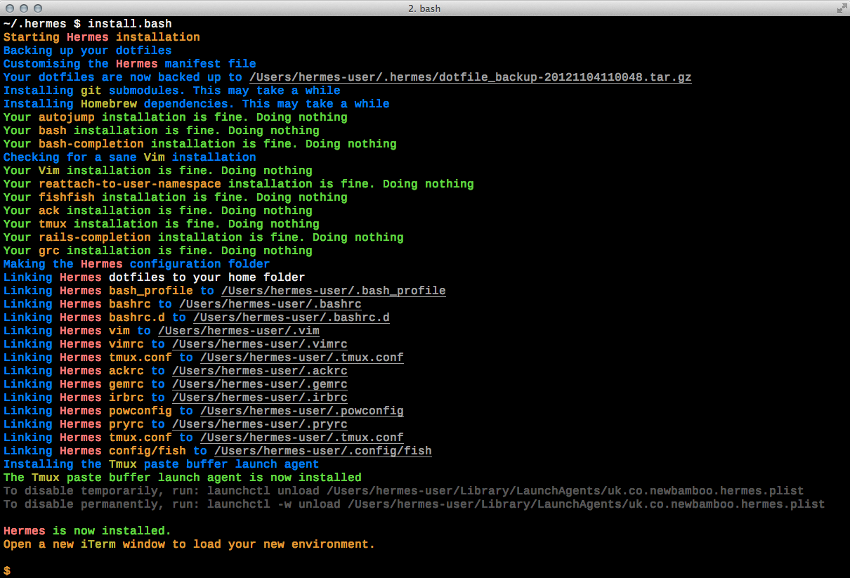
Task: Click the 'Your grc installation is fine' line
Action: [x=158, y=251]
